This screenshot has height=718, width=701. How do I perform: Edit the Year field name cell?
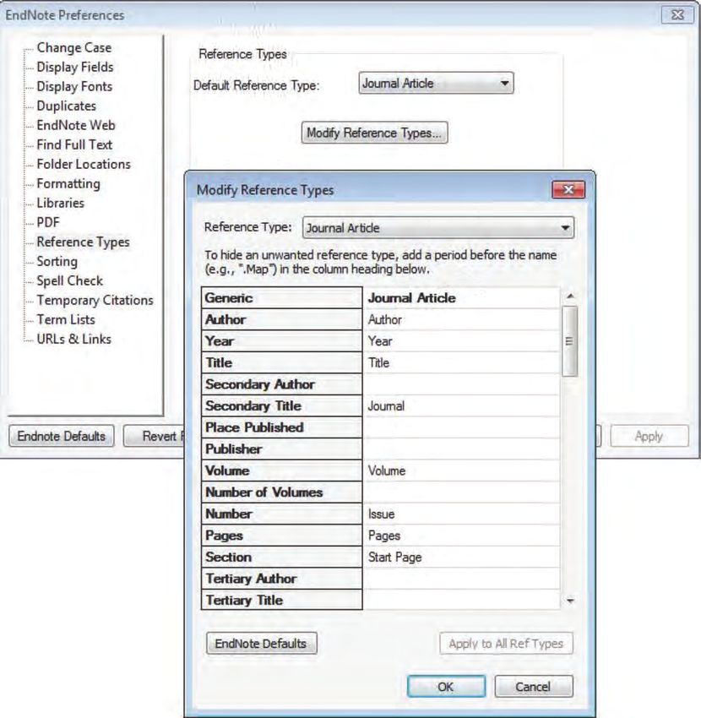point(461,341)
